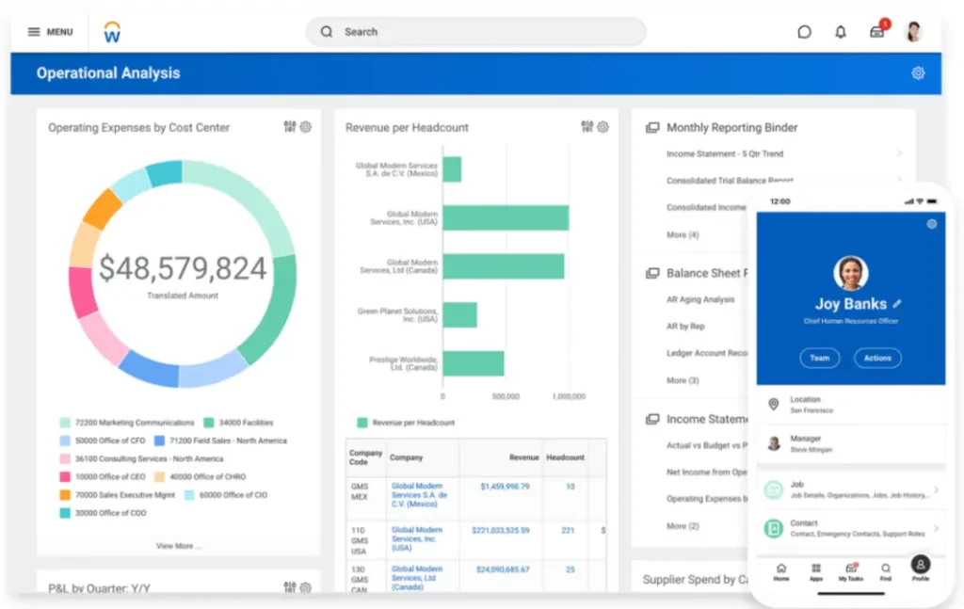Click the phone settings gear icon

[x=932, y=224]
